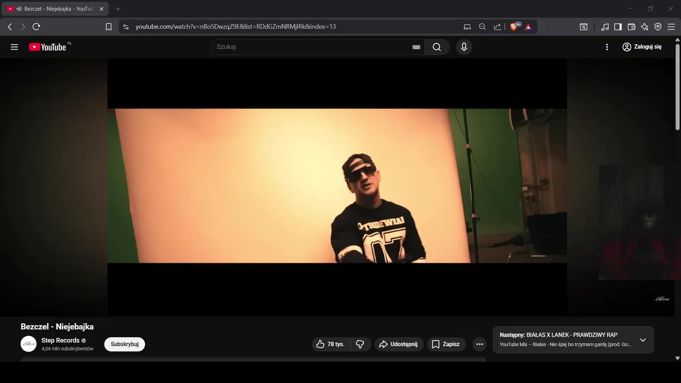Click the share page icon in the address bar

497,27
